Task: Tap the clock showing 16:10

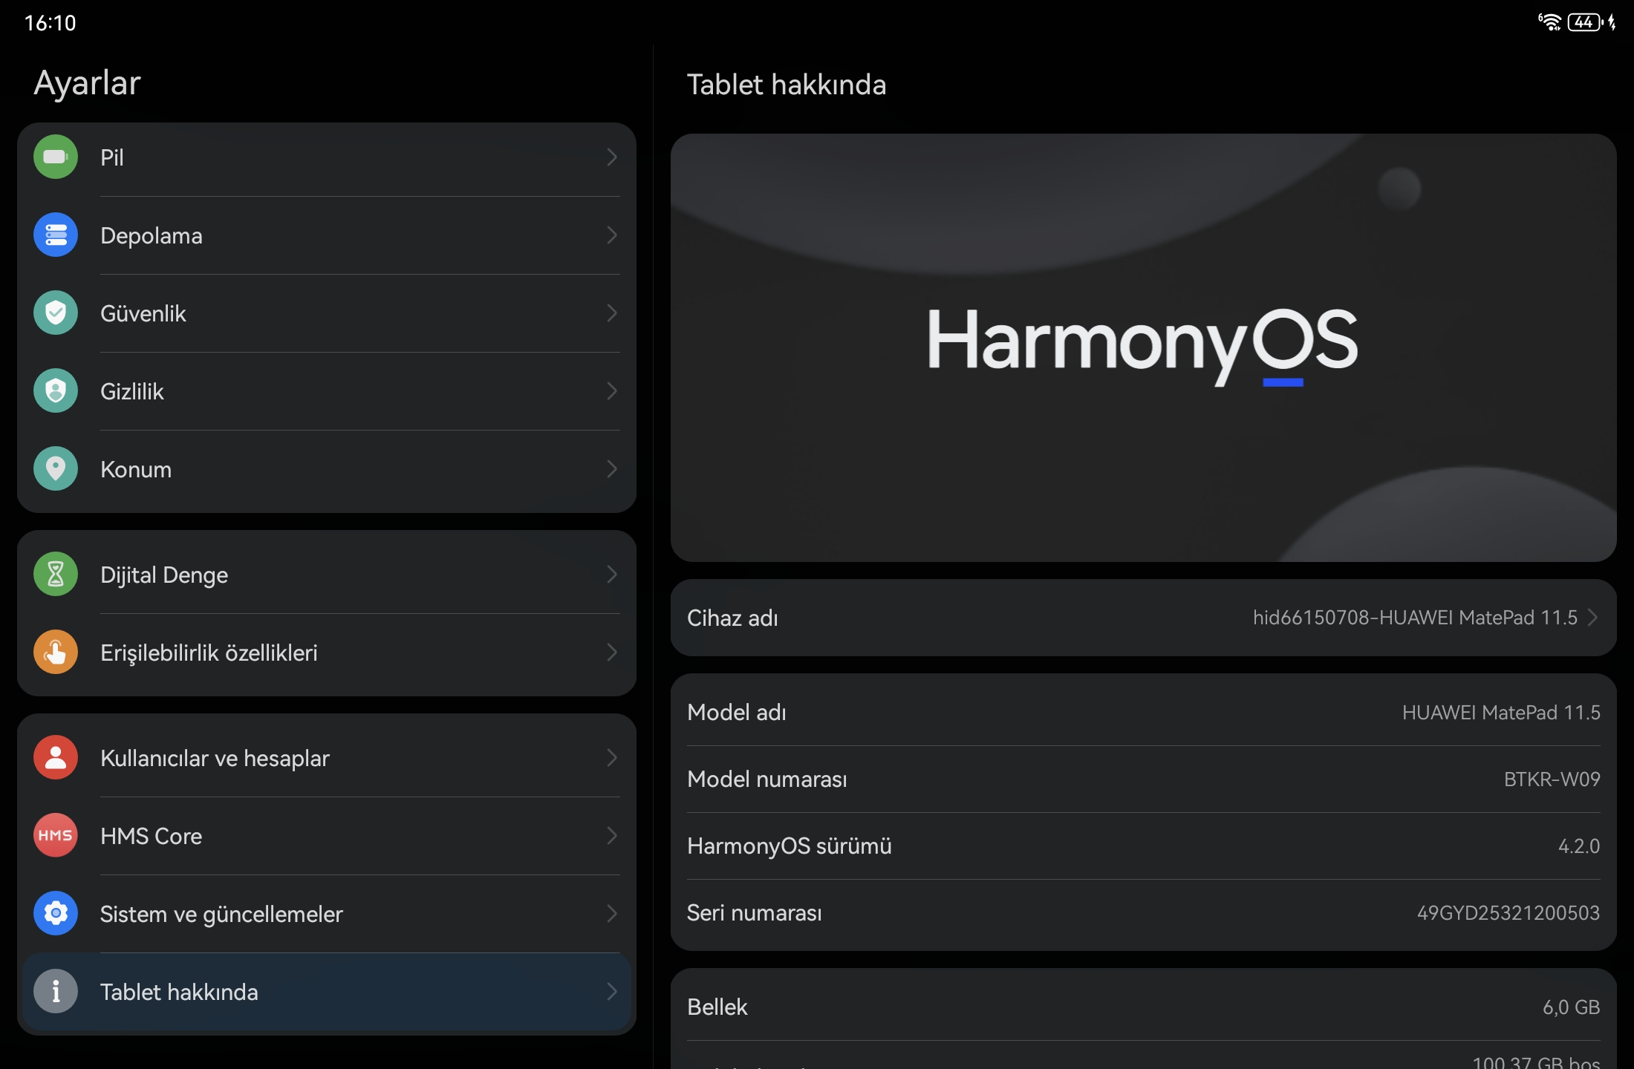Action: point(51,23)
